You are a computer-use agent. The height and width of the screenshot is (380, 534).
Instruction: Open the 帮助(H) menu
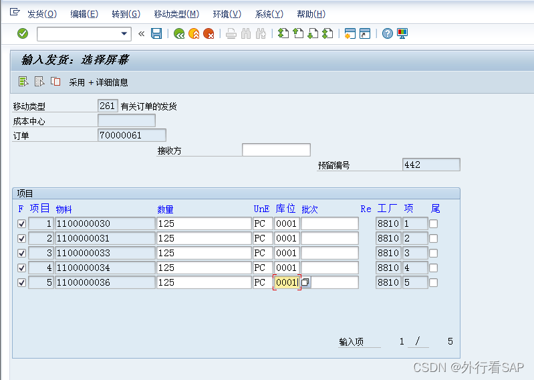(311, 14)
